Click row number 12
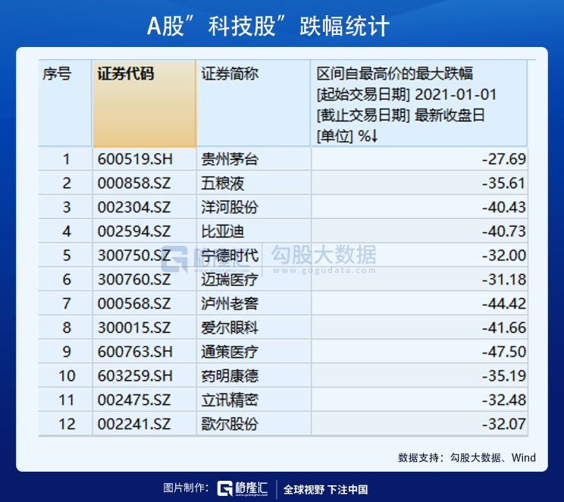 (x=67, y=424)
